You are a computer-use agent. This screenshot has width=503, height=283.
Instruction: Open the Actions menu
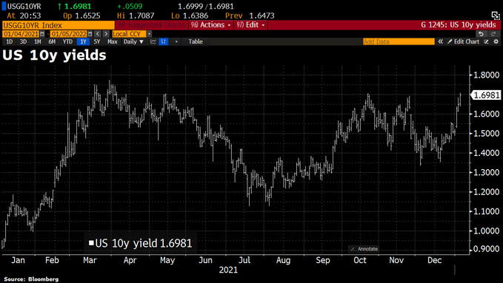point(211,25)
